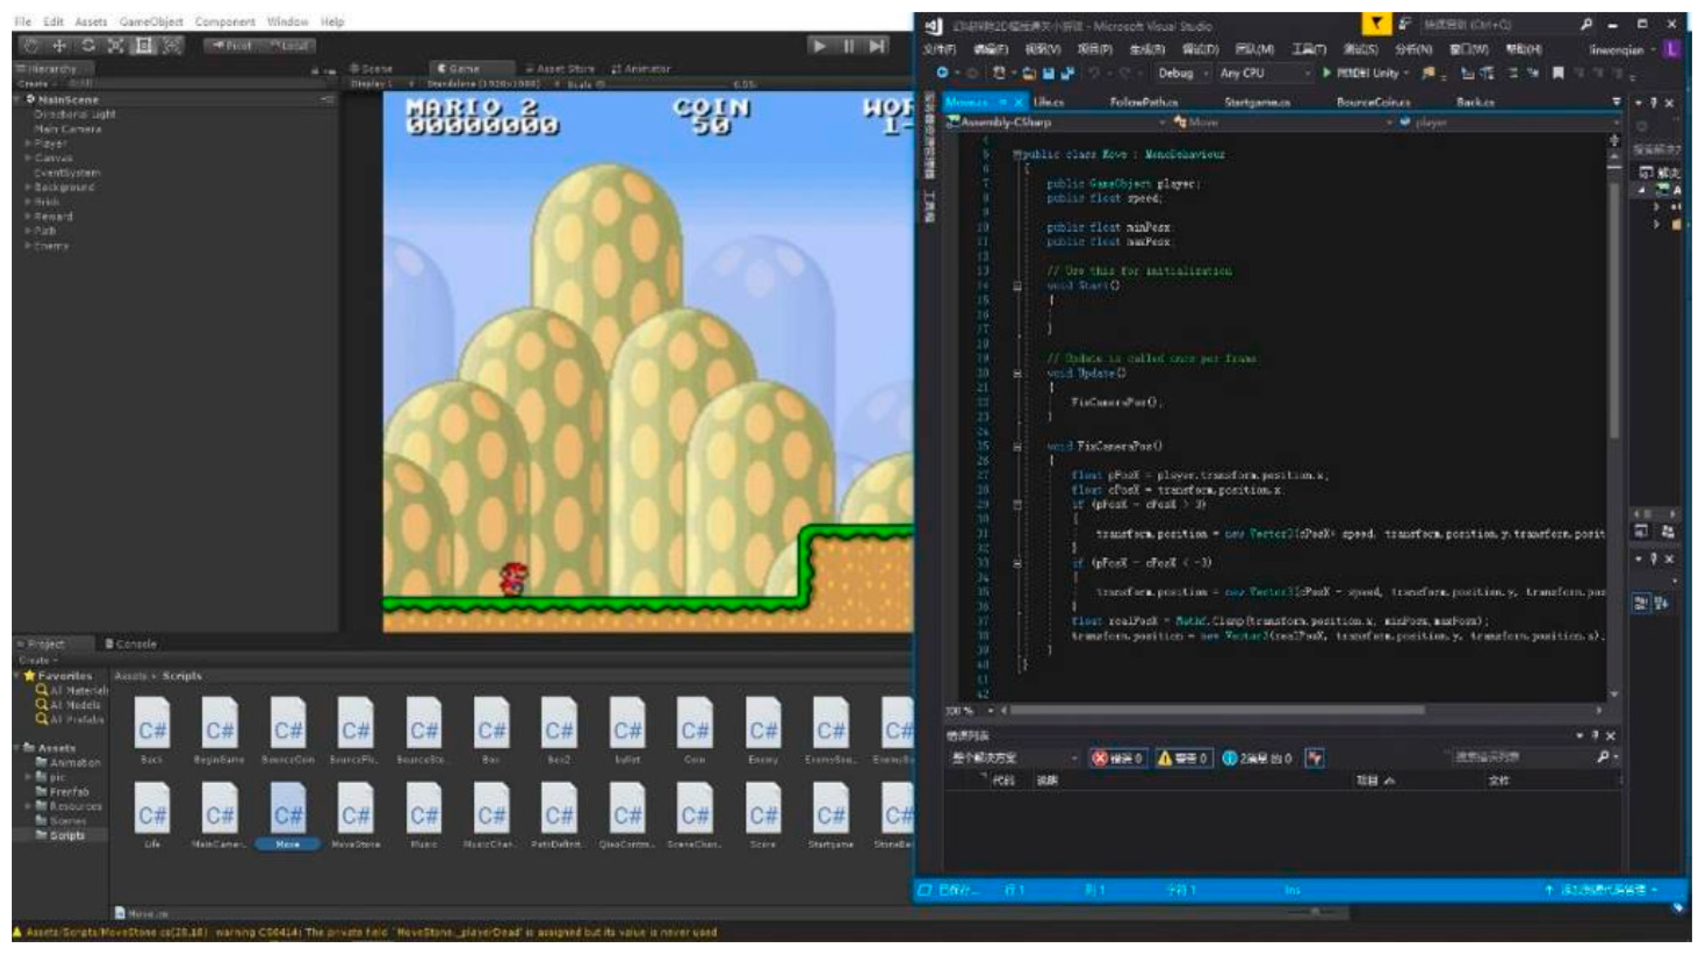Click the Unity Step frame button
Viewport: 1702px width, 956px height.
(x=877, y=46)
